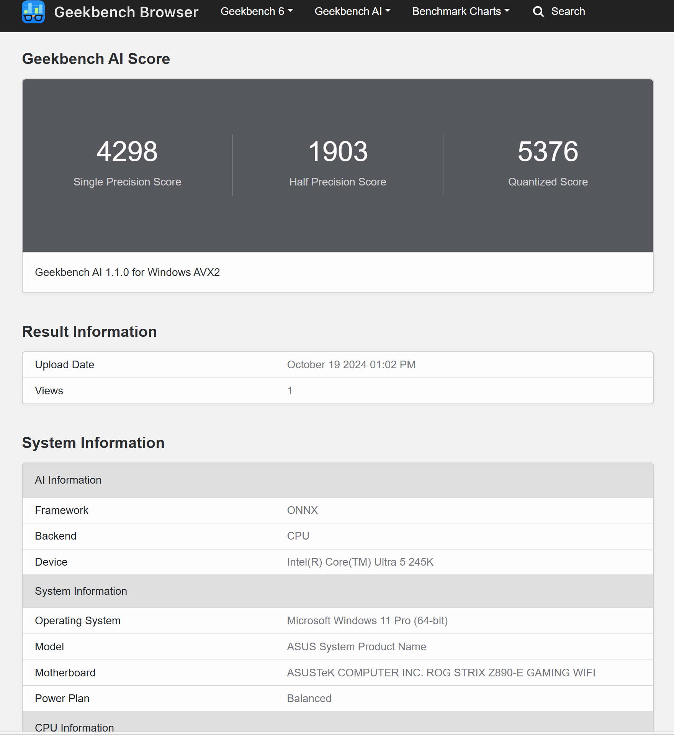
Task: Expand the Geekbench AI dropdown menu
Action: [352, 11]
